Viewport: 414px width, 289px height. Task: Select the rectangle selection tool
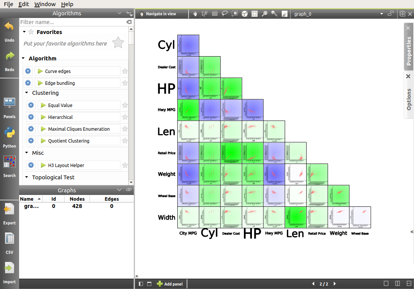pos(215,14)
